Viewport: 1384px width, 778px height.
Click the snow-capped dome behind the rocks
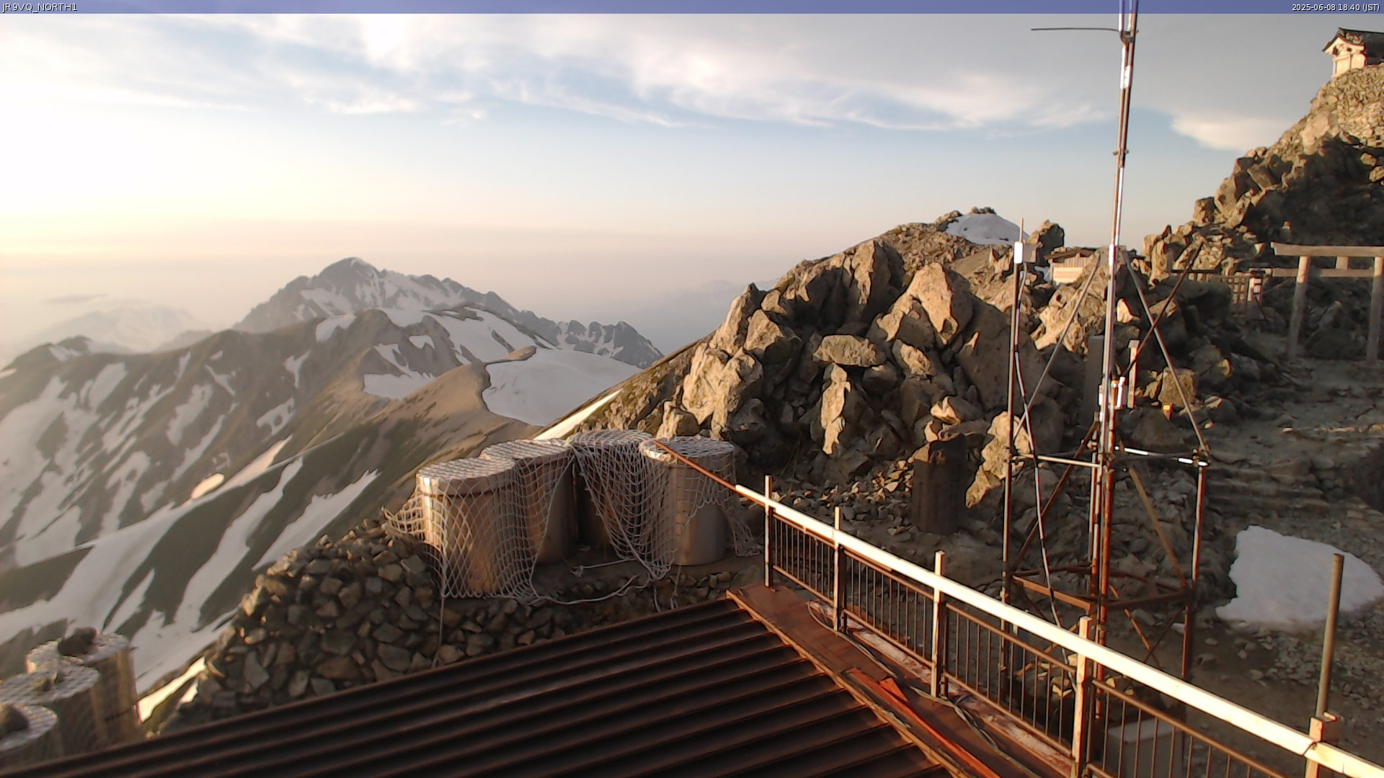(982, 228)
